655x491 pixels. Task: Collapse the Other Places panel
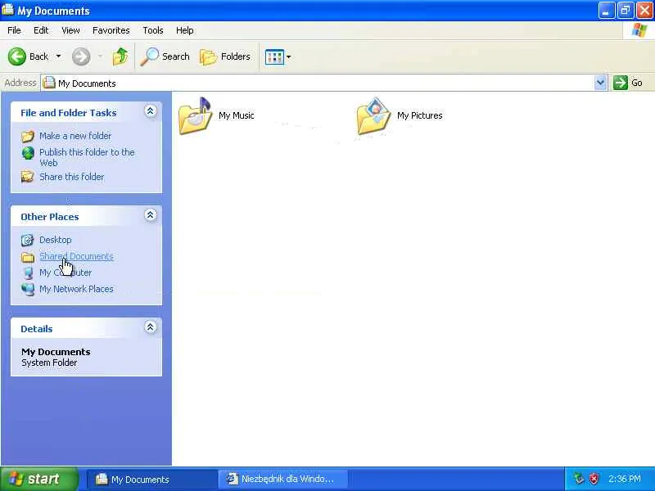(x=151, y=215)
